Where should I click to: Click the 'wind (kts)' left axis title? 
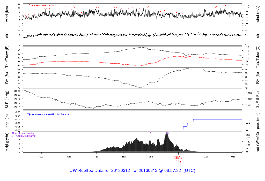click(x=7, y=14)
